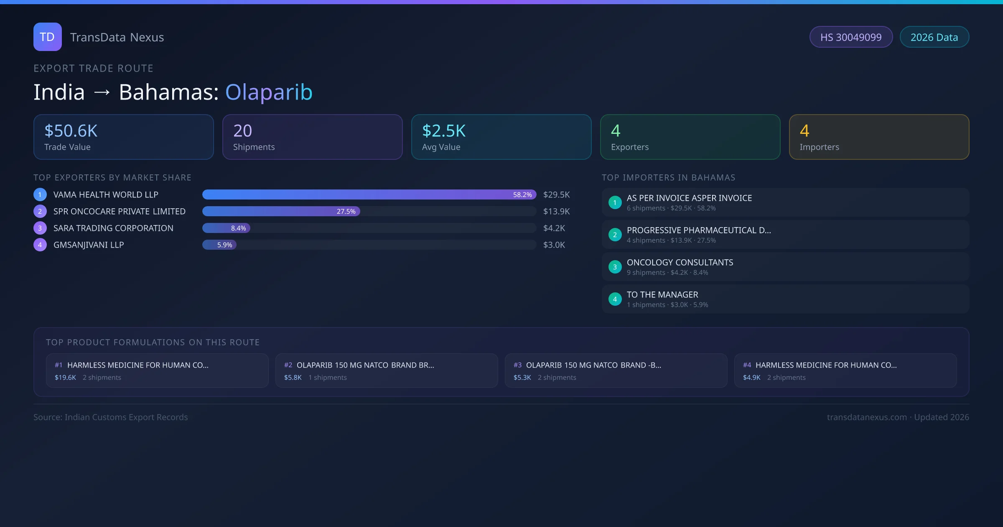Open #4 Harmless Medicine product card

[x=845, y=371]
